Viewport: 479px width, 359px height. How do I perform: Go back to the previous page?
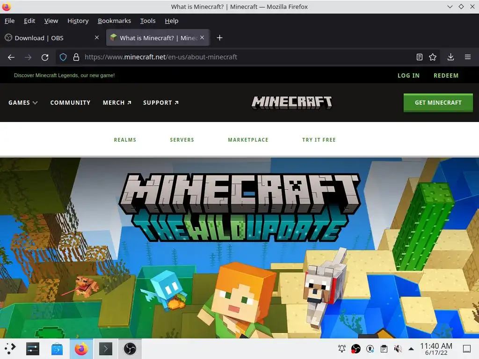(11, 57)
